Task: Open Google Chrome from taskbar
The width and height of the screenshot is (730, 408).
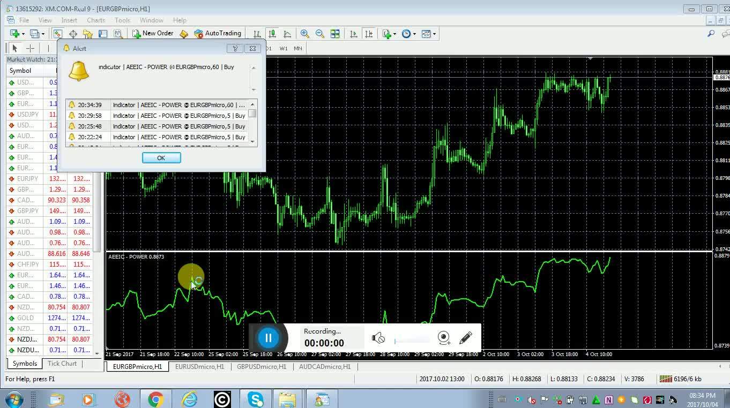Action: (x=156, y=399)
